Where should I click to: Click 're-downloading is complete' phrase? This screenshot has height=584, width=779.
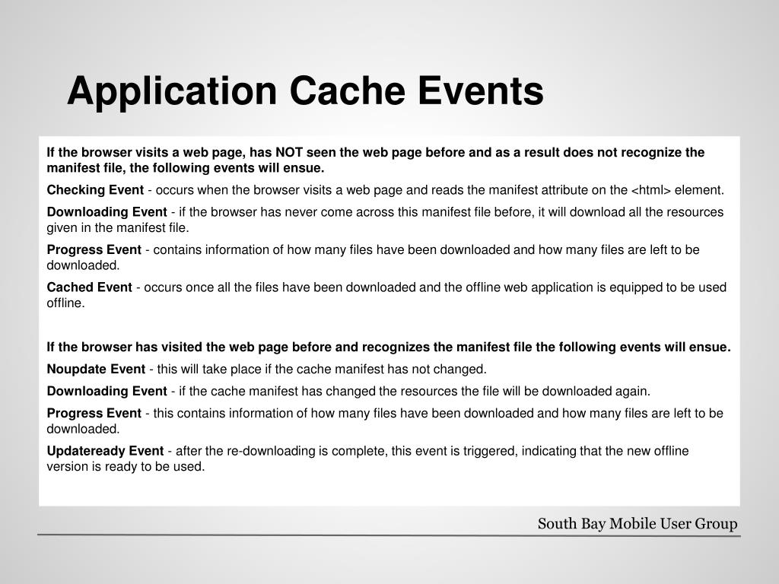(306, 451)
